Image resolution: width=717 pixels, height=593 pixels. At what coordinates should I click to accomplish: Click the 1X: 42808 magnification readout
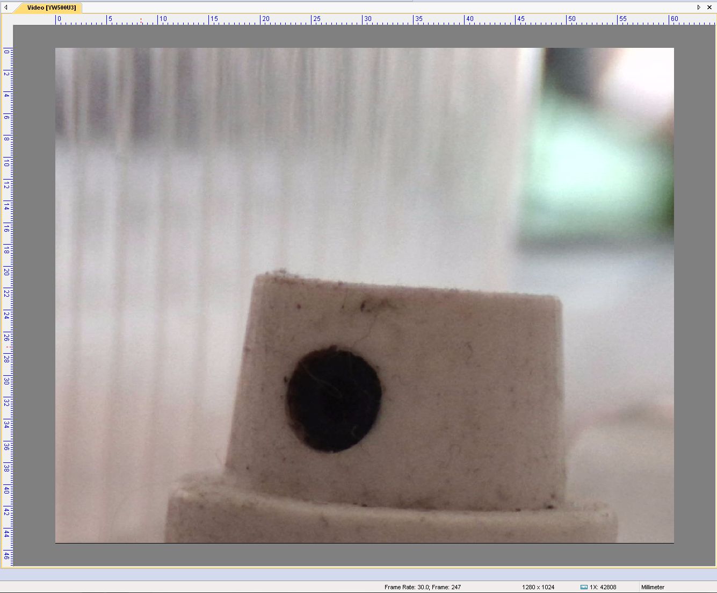603,587
